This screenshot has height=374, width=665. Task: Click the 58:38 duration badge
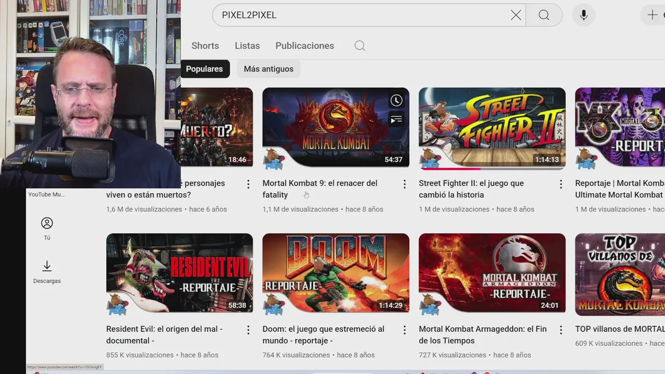click(x=237, y=305)
